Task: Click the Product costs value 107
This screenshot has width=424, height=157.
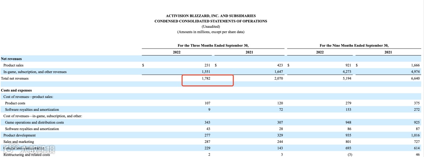Action: [x=208, y=103]
